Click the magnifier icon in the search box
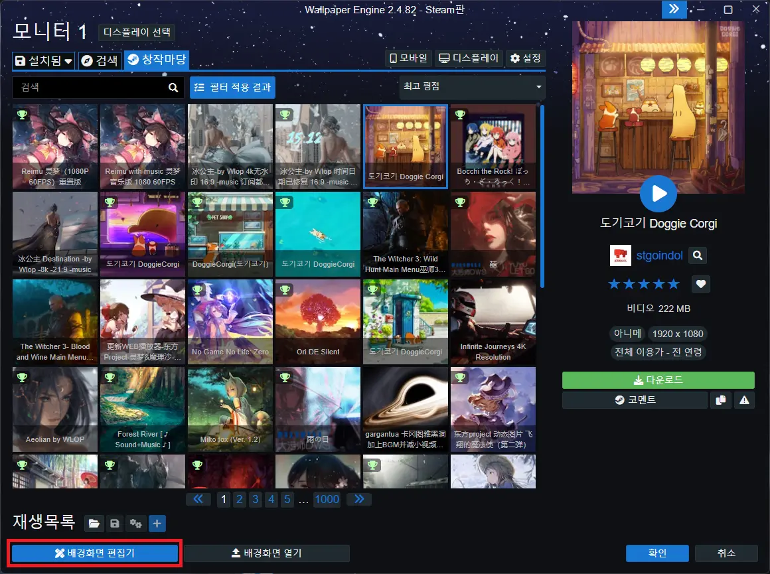This screenshot has width=770, height=574. coord(173,88)
